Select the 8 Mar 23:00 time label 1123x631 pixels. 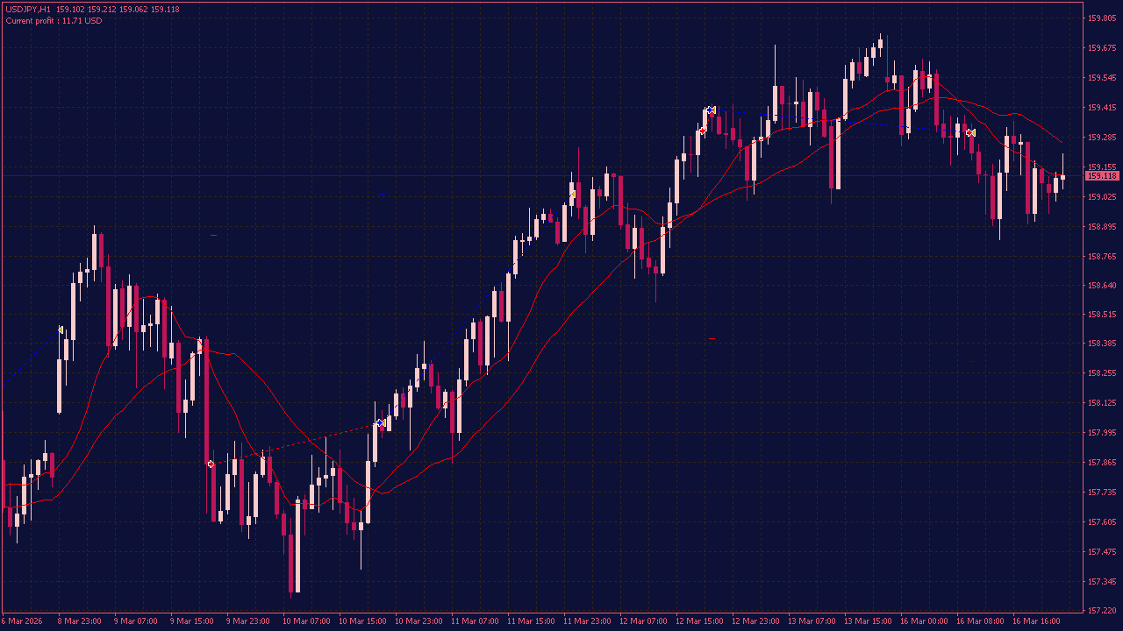click(80, 621)
